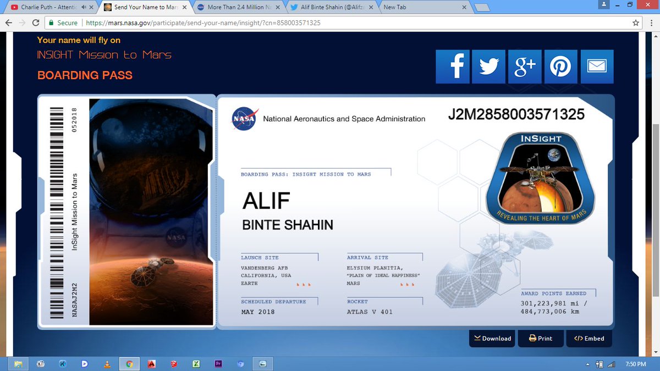
Task: Click boarding pass number J2M2858003571325
Action: [516, 114]
